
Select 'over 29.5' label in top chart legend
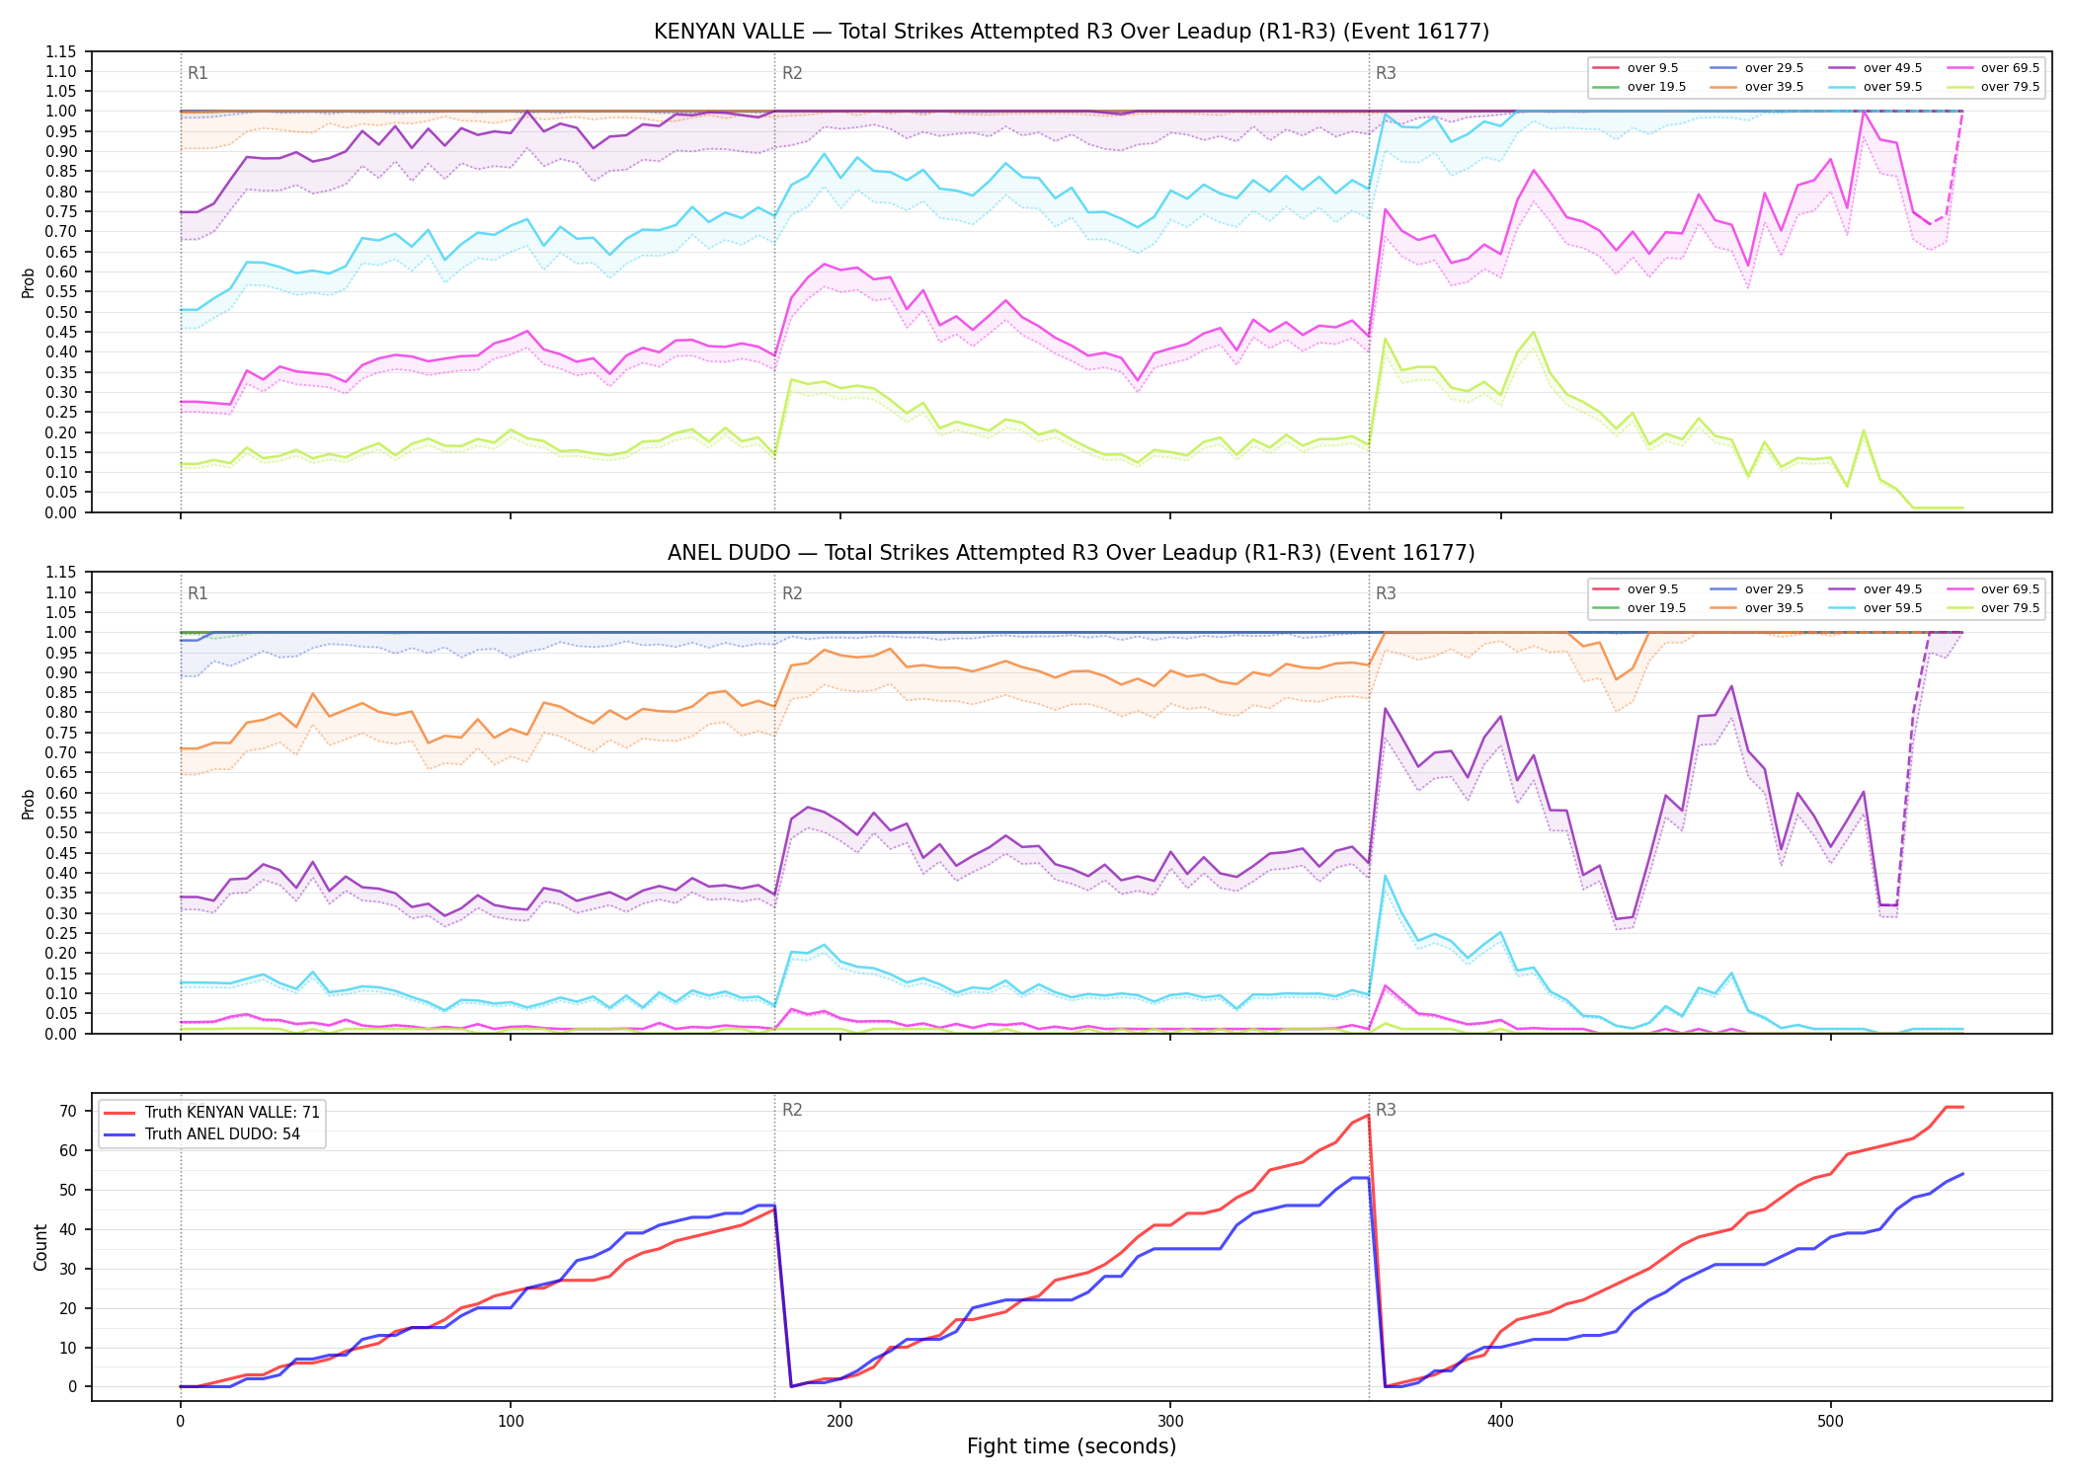(x=1774, y=68)
